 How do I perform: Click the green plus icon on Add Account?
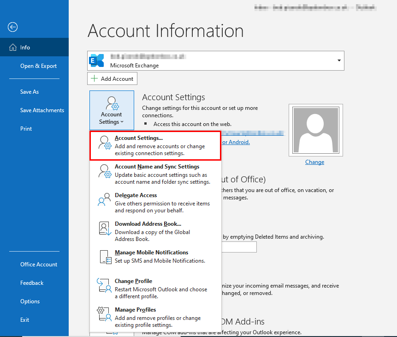click(x=94, y=78)
